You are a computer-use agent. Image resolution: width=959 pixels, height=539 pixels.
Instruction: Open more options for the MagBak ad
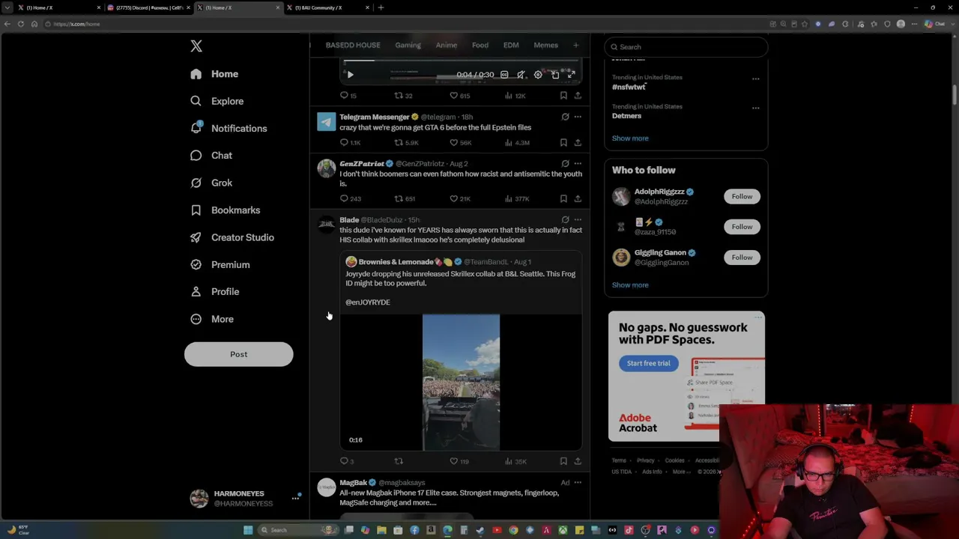[578, 483]
